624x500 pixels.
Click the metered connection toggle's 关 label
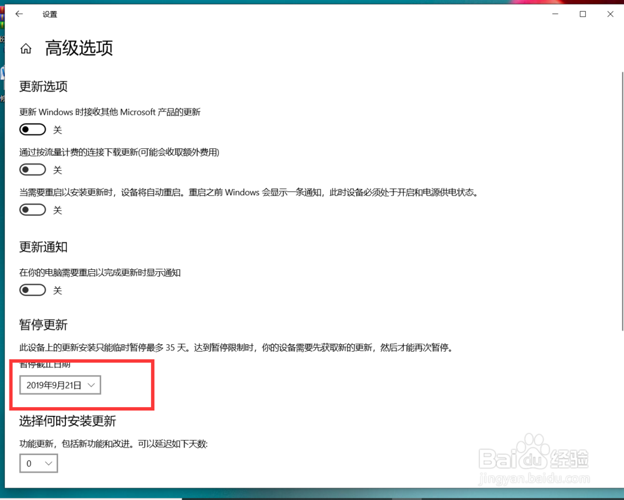57,169
